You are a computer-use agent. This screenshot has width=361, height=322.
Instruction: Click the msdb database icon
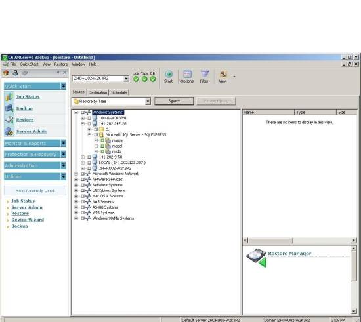(108, 151)
